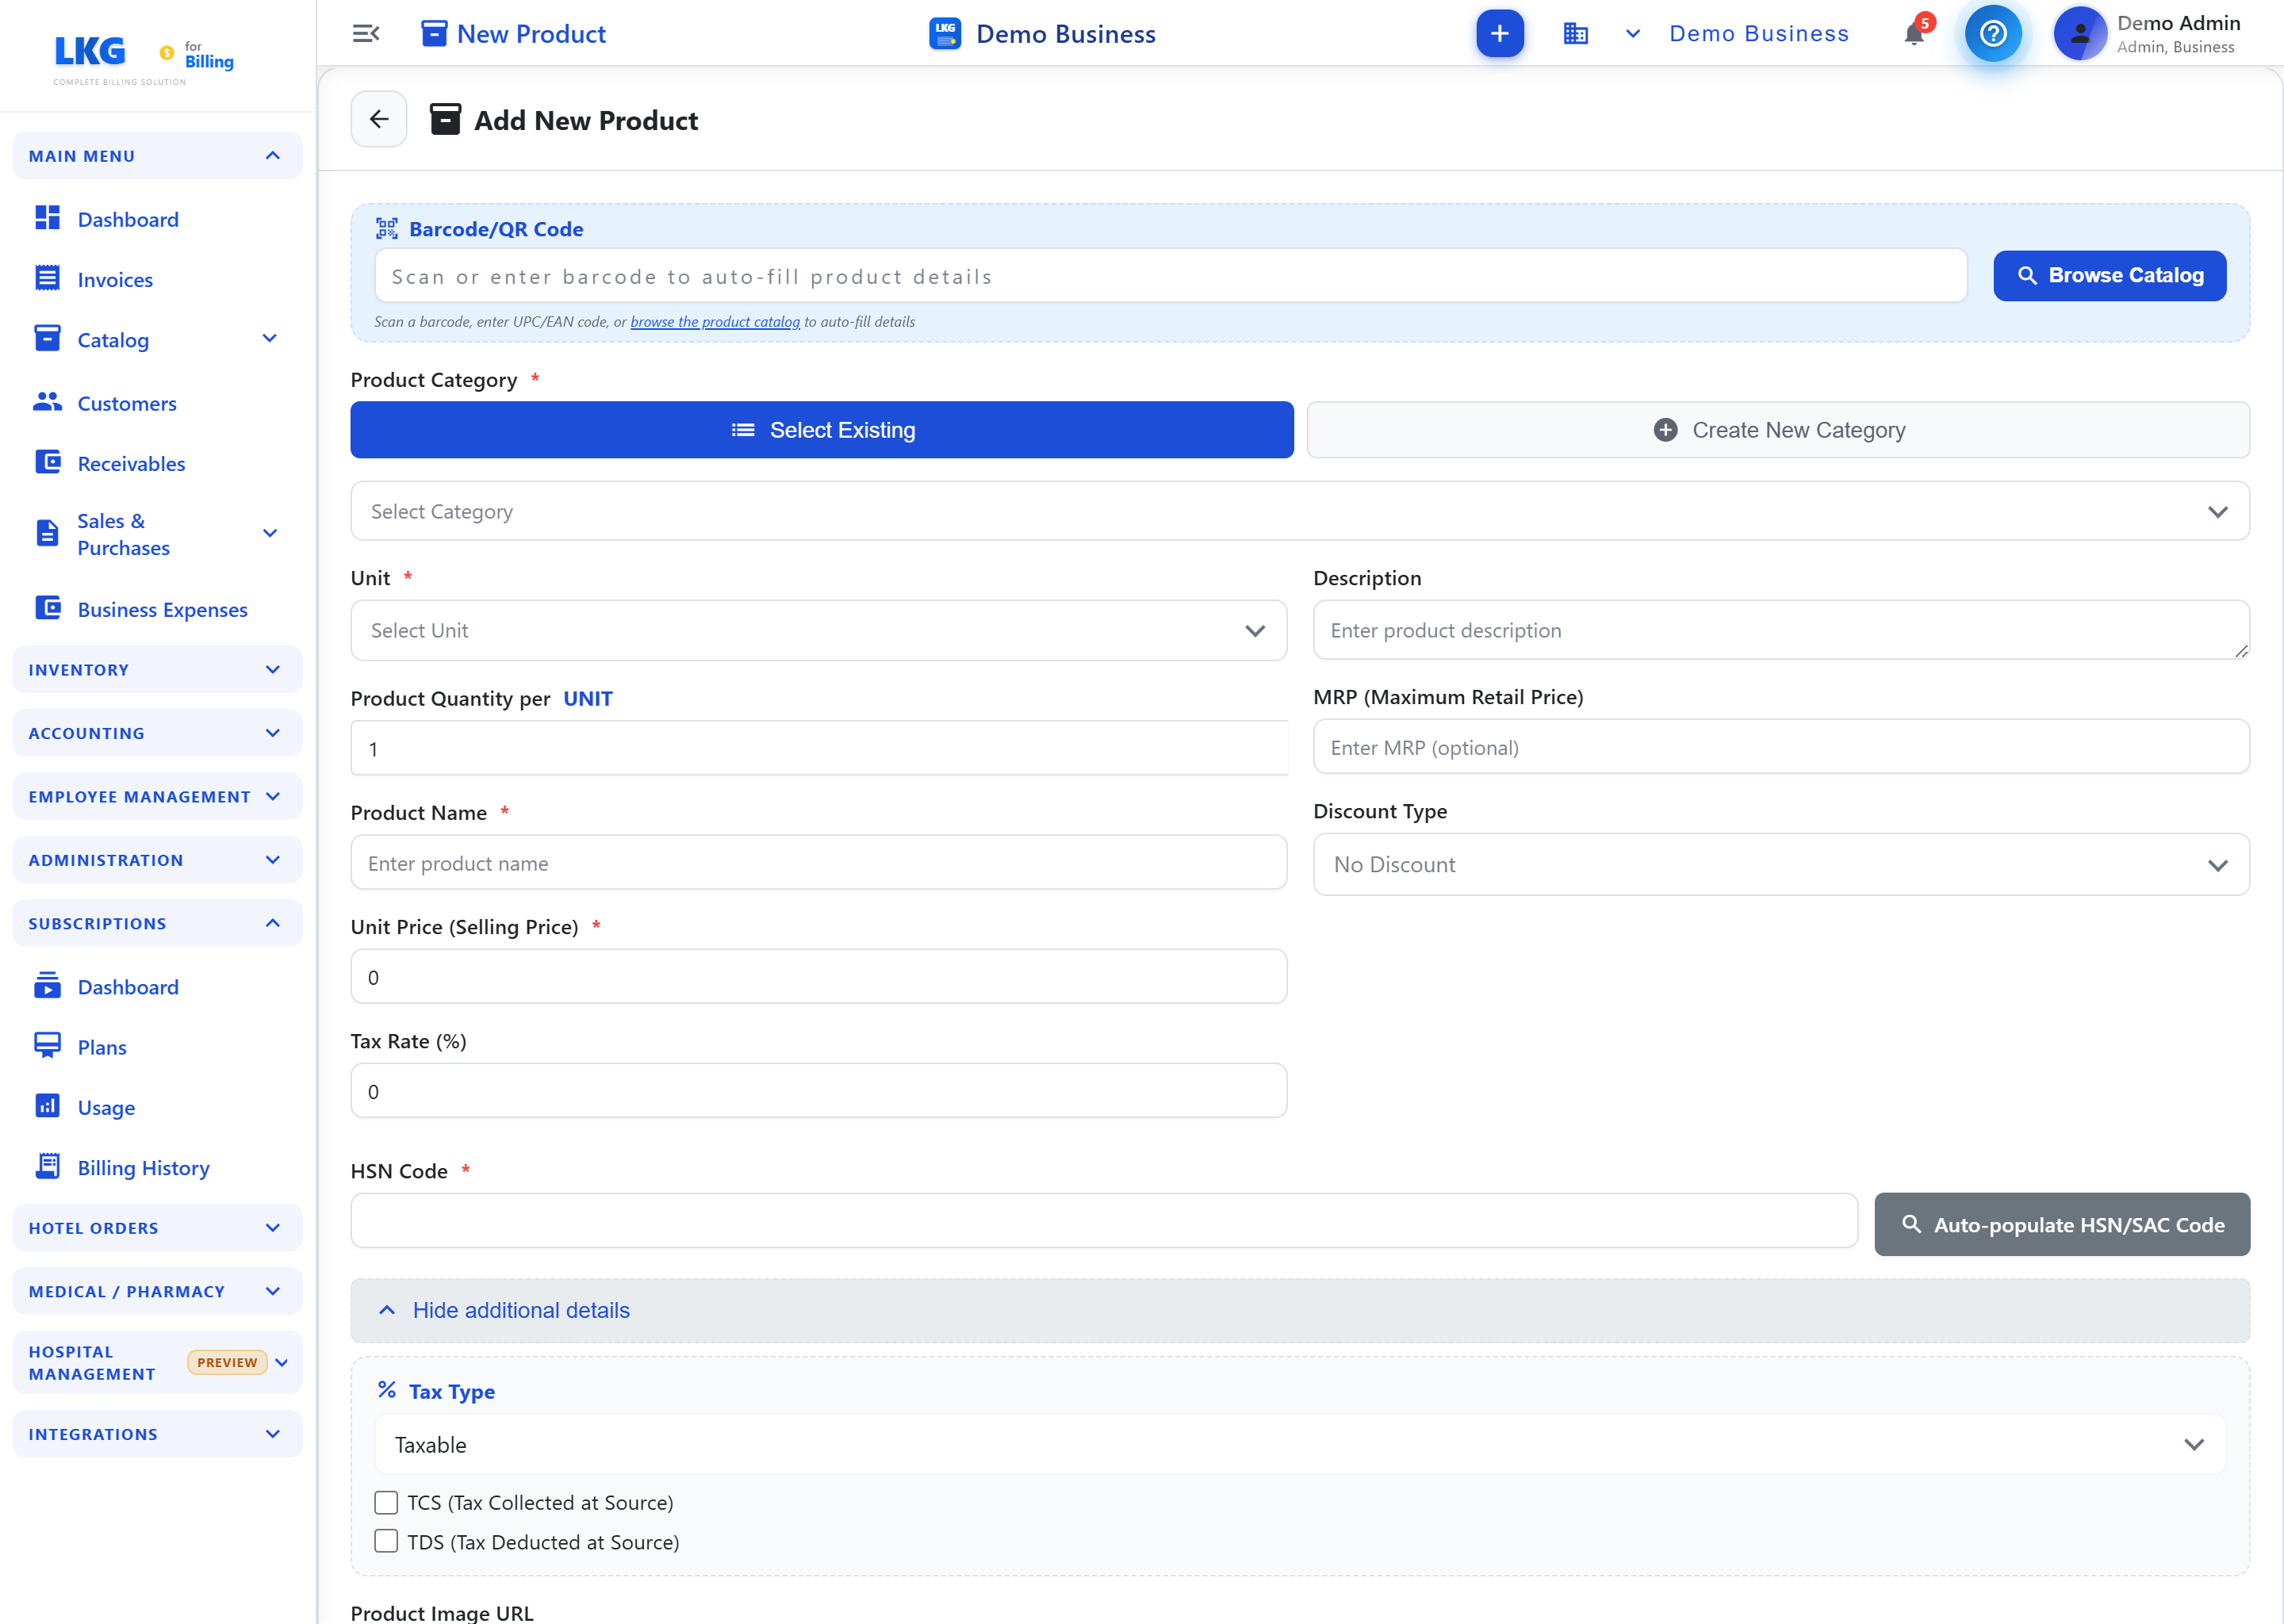Focus the Product Name input
This screenshot has height=1624, width=2284.
click(x=818, y=863)
